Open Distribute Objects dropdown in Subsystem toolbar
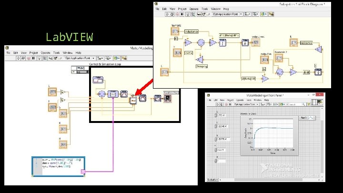343x193 pixels. (x=255, y=14)
